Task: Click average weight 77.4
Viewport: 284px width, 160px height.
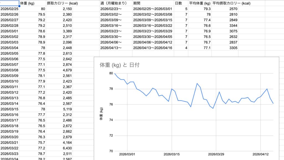Action: tap(200, 20)
